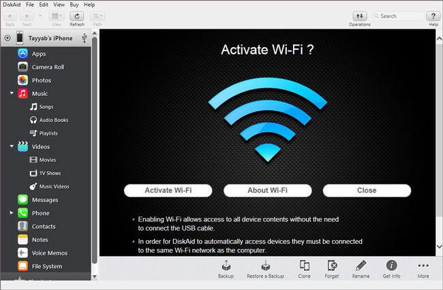This screenshot has width=443, height=290.
Task: Open the View menu
Action: click(59, 5)
